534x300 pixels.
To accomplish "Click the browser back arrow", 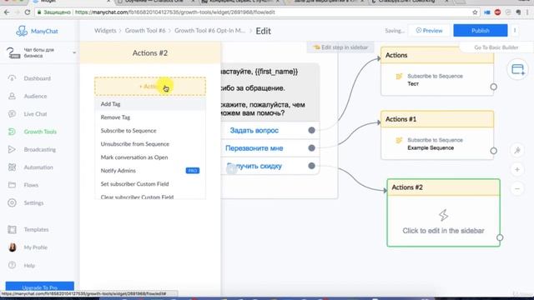I will pyautogui.click(x=7, y=12).
